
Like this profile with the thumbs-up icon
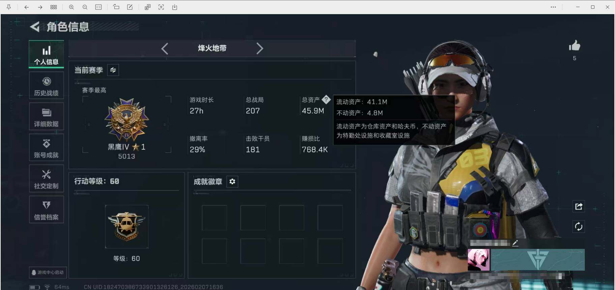[575, 45]
